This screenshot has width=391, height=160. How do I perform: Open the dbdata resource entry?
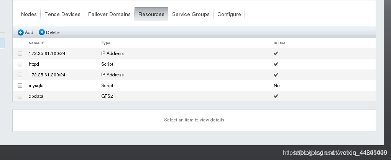(36, 96)
